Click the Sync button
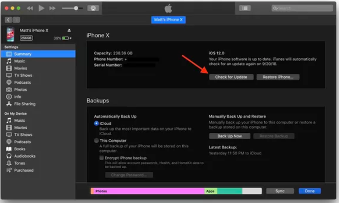This screenshot has width=339, height=203. [x=280, y=191]
